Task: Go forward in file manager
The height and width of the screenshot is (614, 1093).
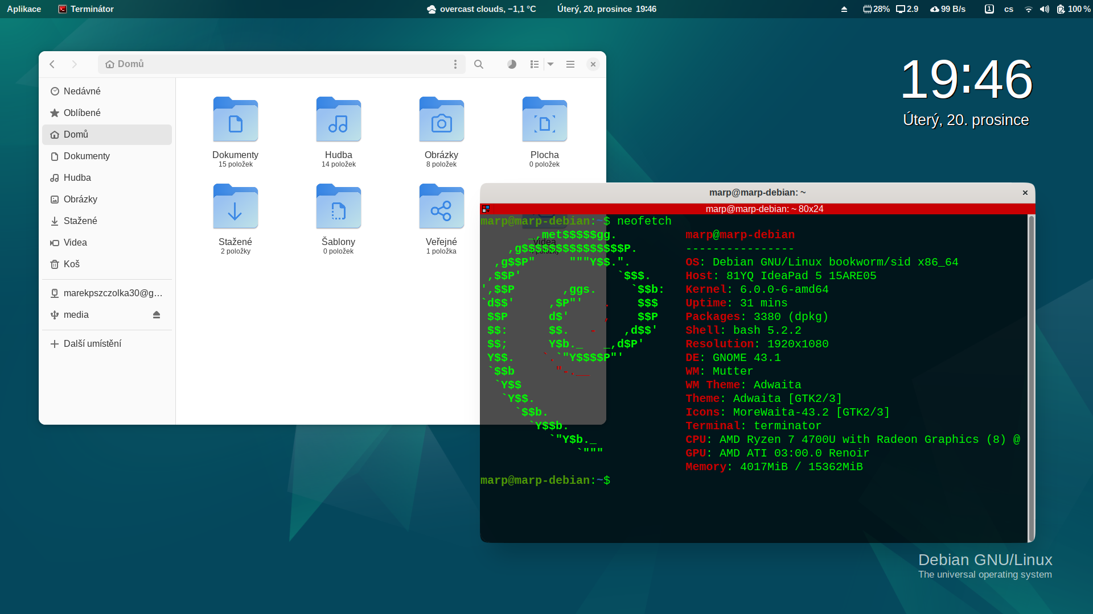Action: [x=74, y=64]
